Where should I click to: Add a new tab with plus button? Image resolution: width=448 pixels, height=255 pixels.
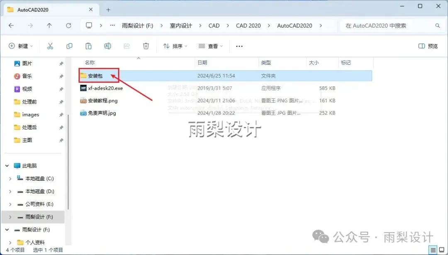click(x=108, y=10)
